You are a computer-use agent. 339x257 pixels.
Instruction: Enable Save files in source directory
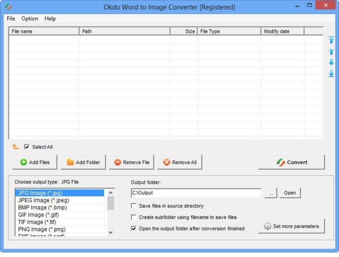[134, 206]
